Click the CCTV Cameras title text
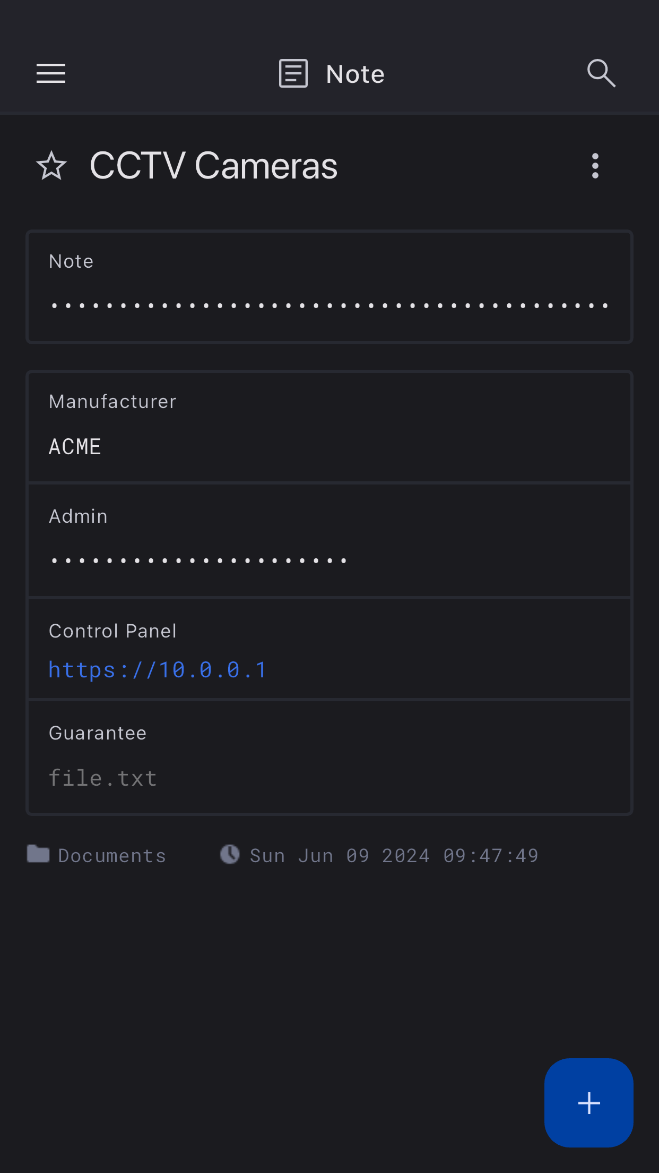Image resolution: width=659 pixels, height=1173 pixels. [213, 166]
